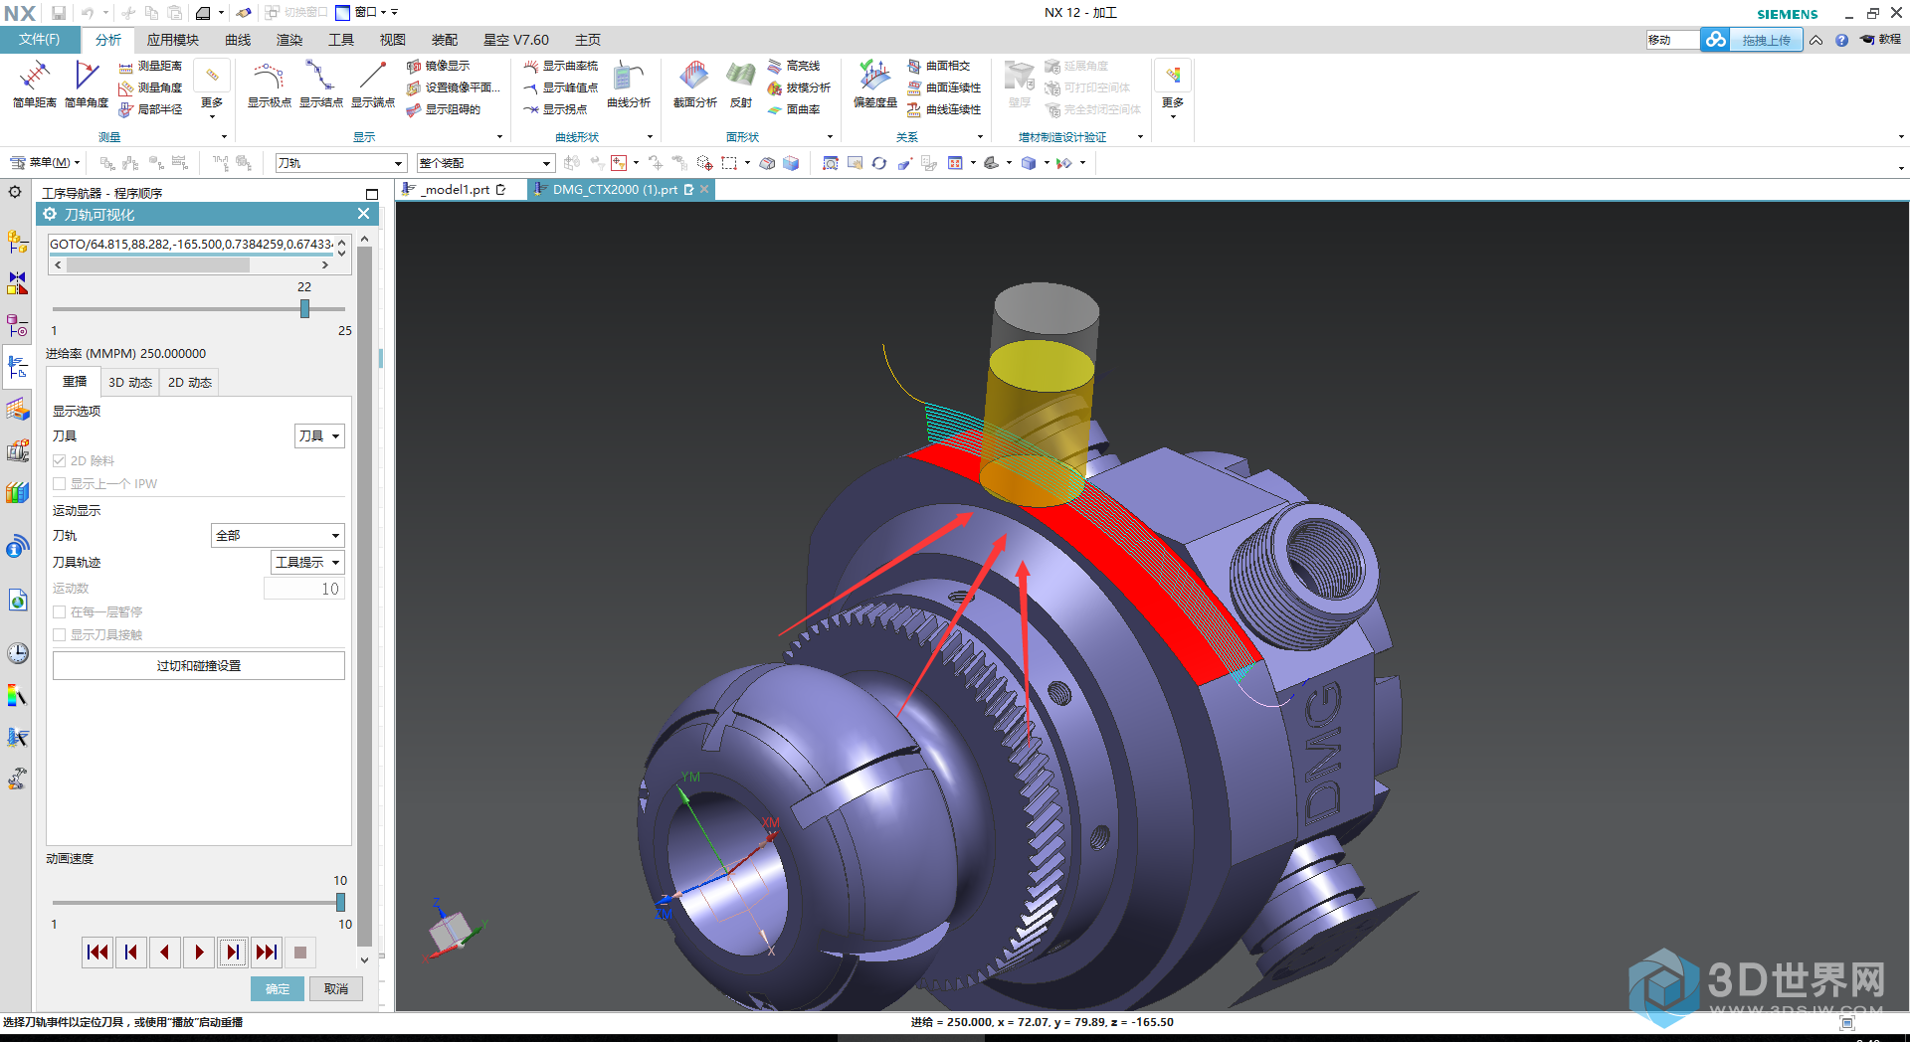Toggle 显示刀具接触 checkbox
Image resolution: width=1910 pixels, height=1042 pixels.
60,635
